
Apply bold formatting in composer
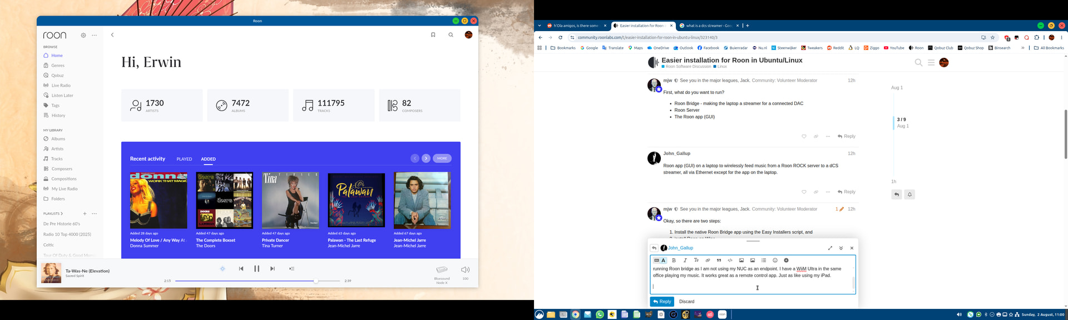click(x=674, y=261)
